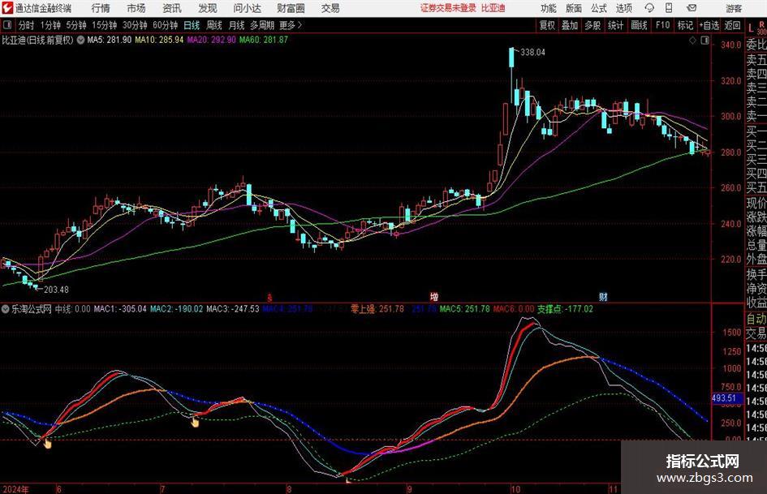Click the 财 financial report marker
This screenshot has height=494, width=767.
(603, 296)
